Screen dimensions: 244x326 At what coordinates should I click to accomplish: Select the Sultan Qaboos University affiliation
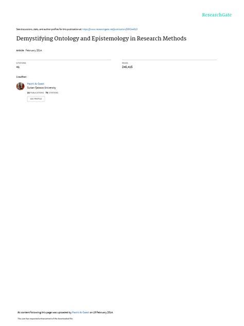pos(41,88)
